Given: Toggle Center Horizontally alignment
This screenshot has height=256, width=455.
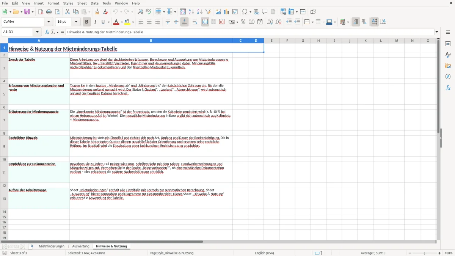Looking at the screenshot, I should pos(149,22).
